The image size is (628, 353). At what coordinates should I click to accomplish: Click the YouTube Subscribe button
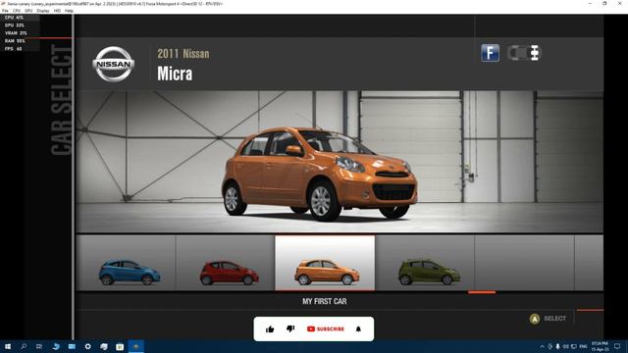(x=326, y=329)
